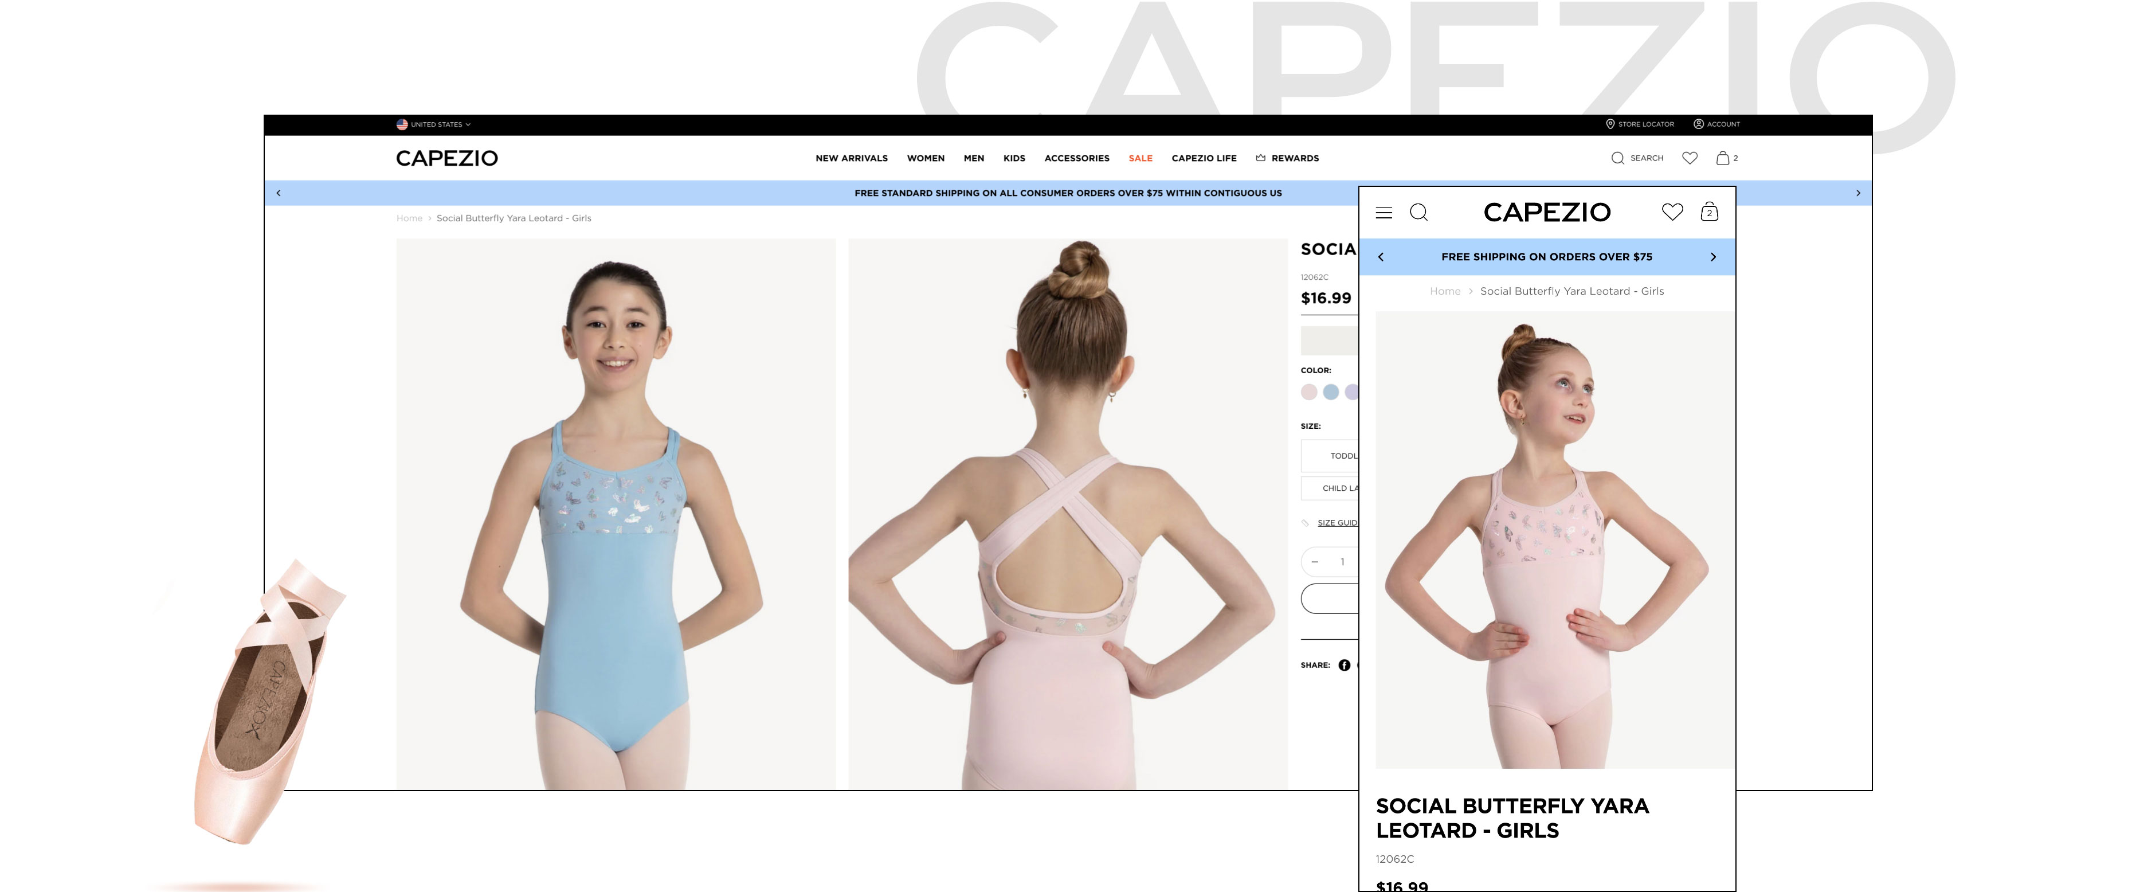Open the mobile cart bag icon
This screenshot has height=892, width=2132.
coord(1709,212)
